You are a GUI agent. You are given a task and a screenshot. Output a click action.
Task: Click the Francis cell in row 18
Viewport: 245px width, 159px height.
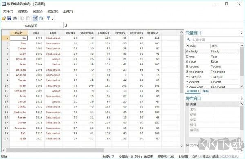coord(19,128)
